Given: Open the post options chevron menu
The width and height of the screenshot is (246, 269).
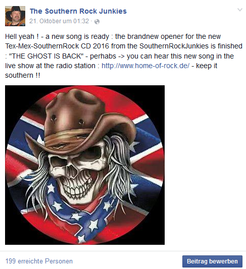Looking at the screenshot, I should [x=240, y=10].
